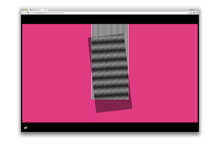Bookmark this page with the star icon

point(188,13)
